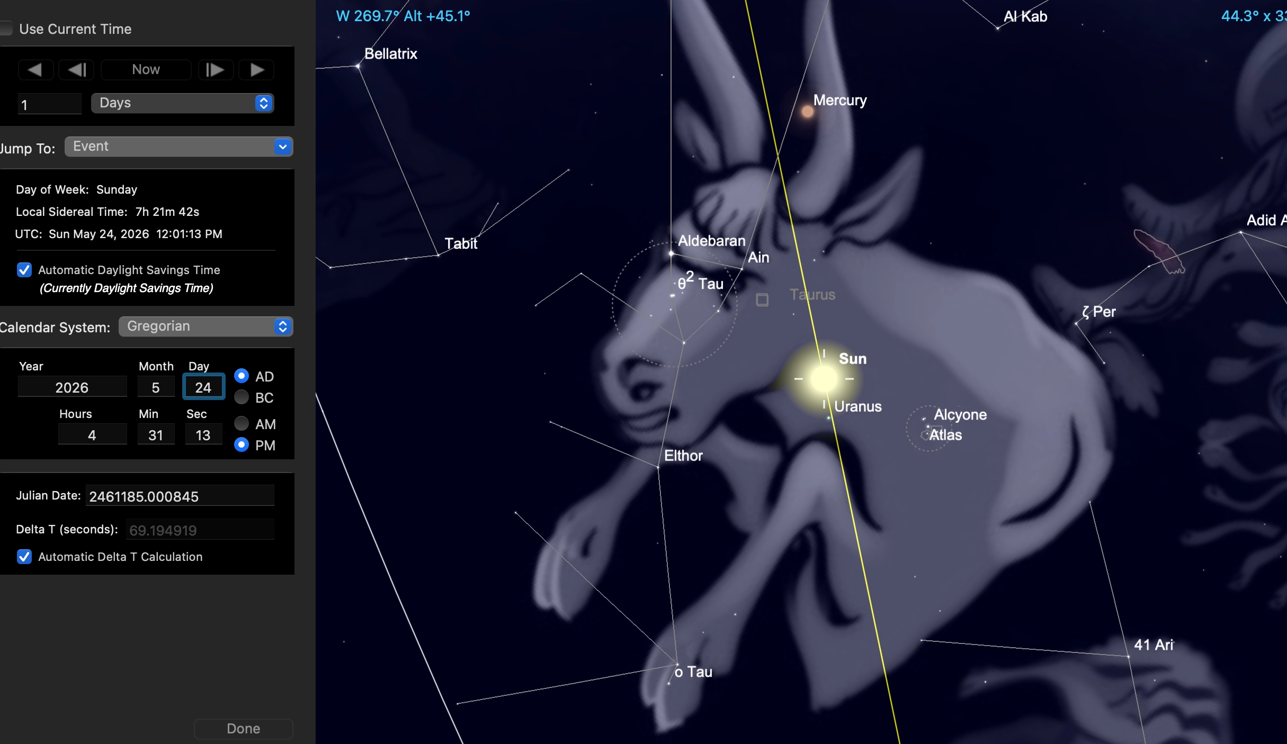Click the Sun in the sky view

[824, 379]
